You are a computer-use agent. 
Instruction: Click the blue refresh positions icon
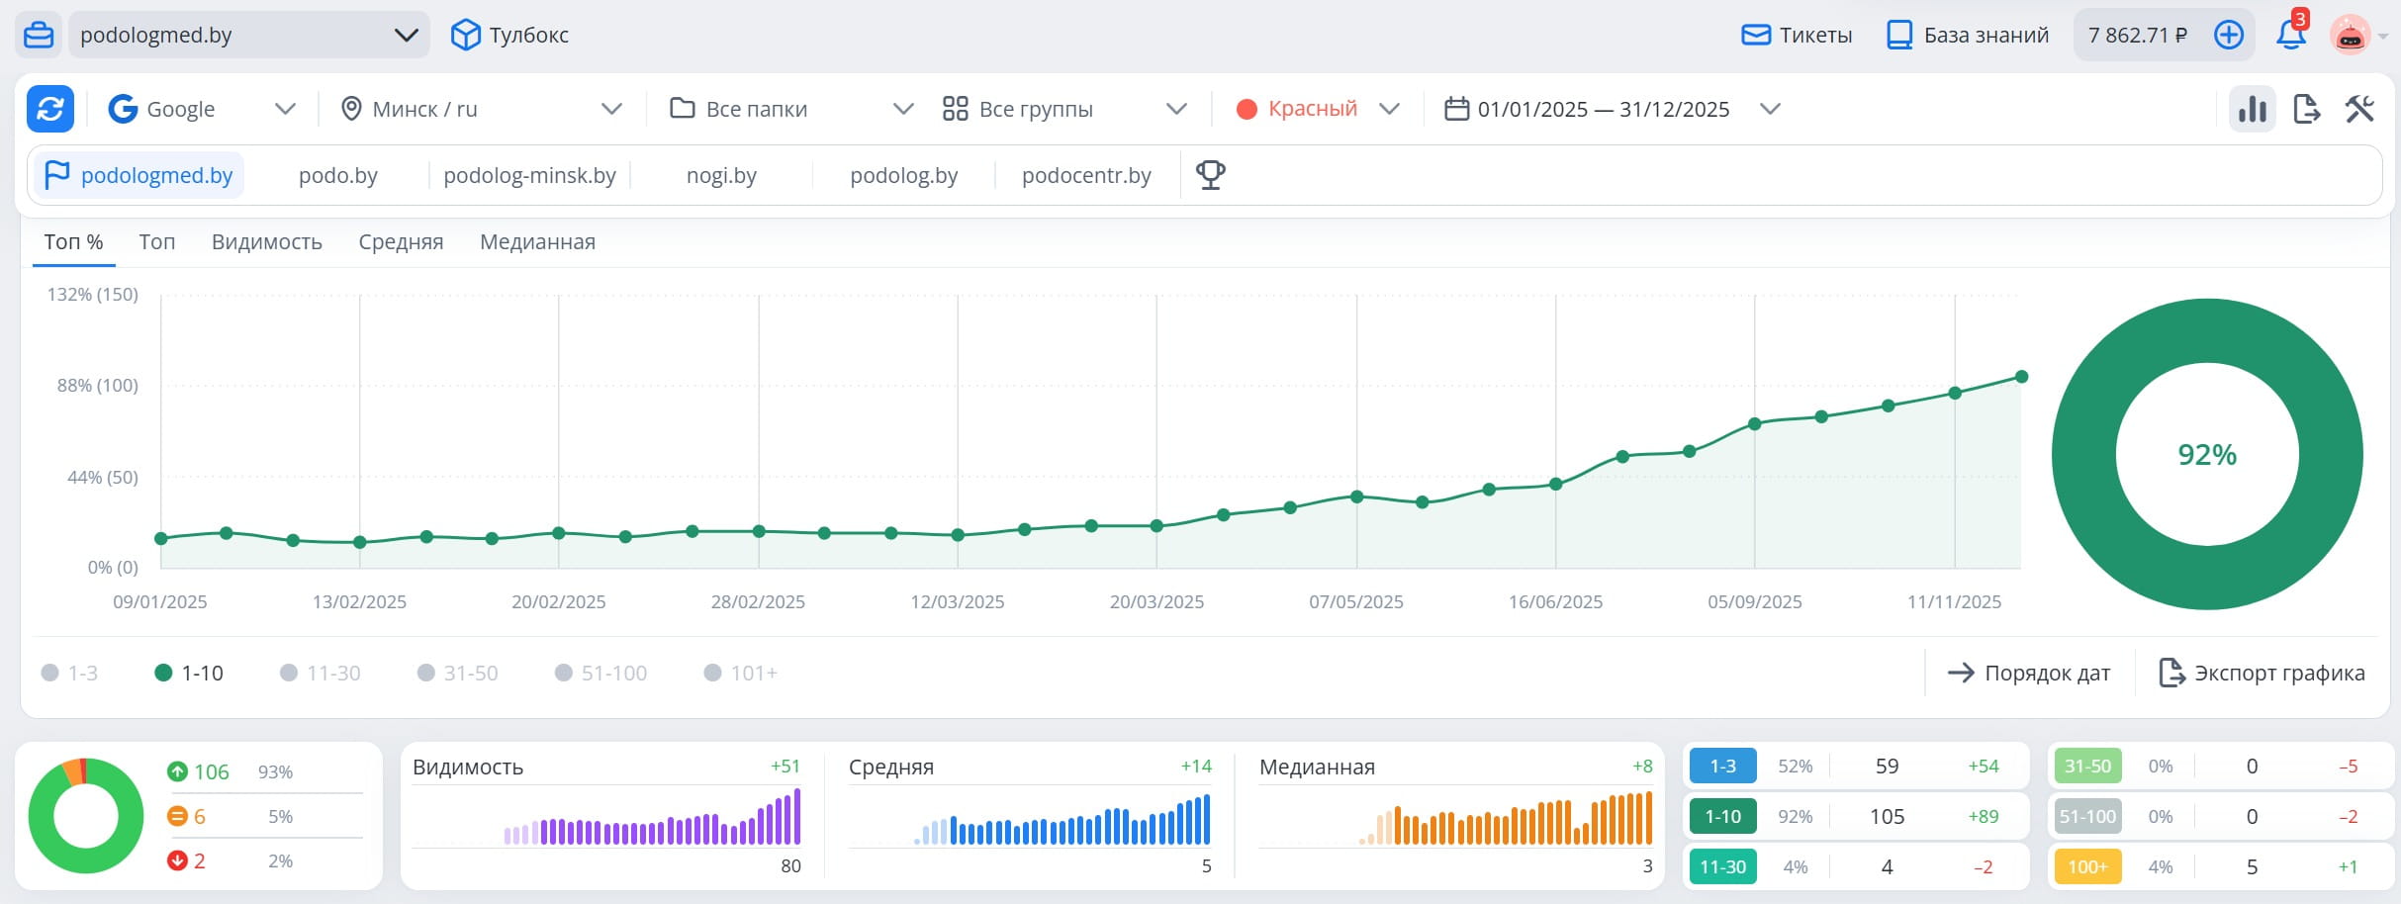coord(50,109)
